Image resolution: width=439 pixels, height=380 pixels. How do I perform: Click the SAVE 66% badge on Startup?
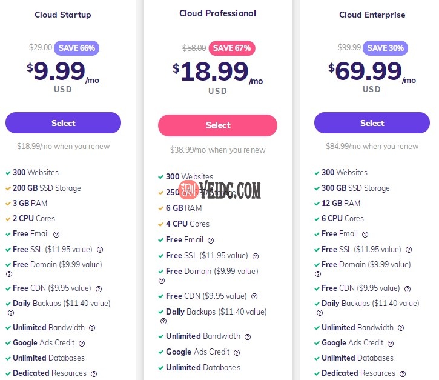click(x=76, y=48)
